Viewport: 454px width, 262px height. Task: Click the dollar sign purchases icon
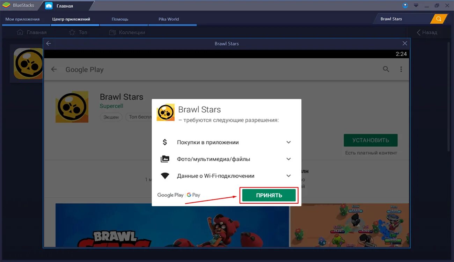[x=165, y=142]
